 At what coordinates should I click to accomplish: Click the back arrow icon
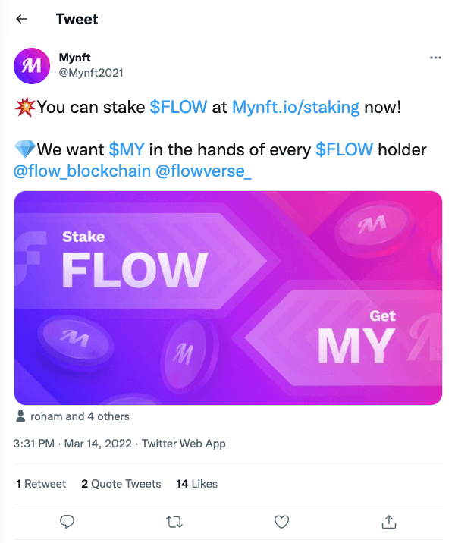coord(22,19)
